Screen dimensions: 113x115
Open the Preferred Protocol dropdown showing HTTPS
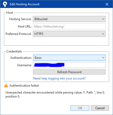tap(69, 34)
